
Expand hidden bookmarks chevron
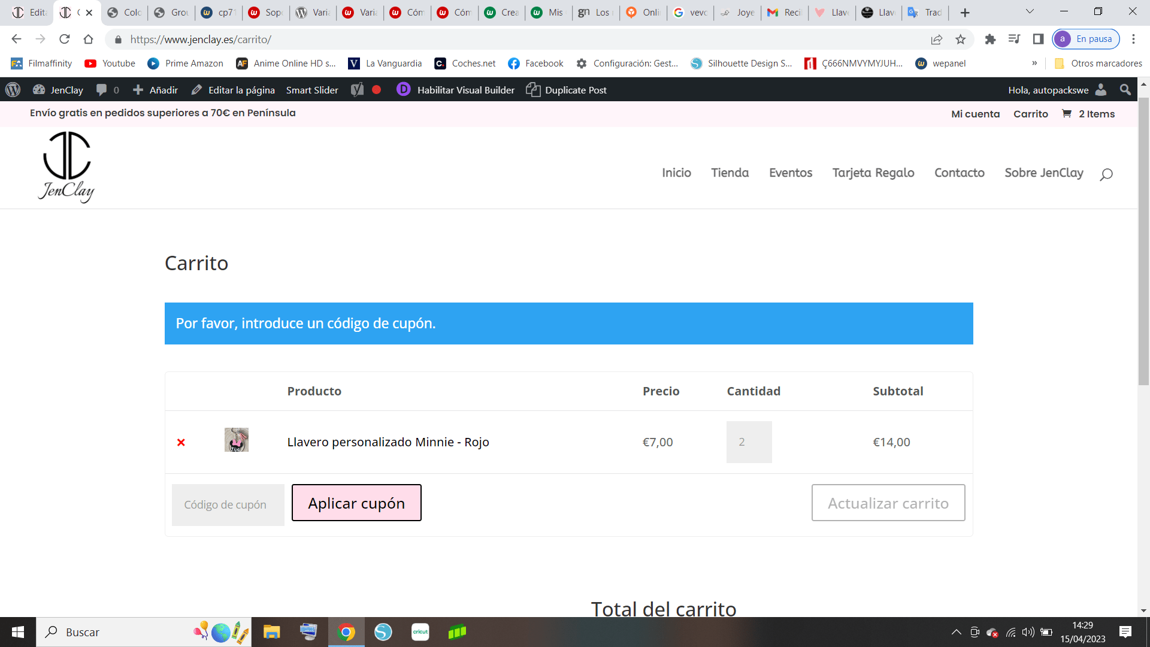[1034, 64]
